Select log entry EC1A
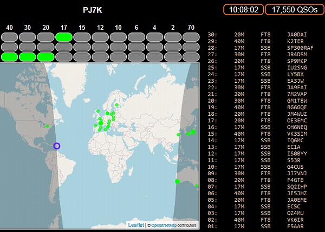Screen dimensions: 325x232 254,147
